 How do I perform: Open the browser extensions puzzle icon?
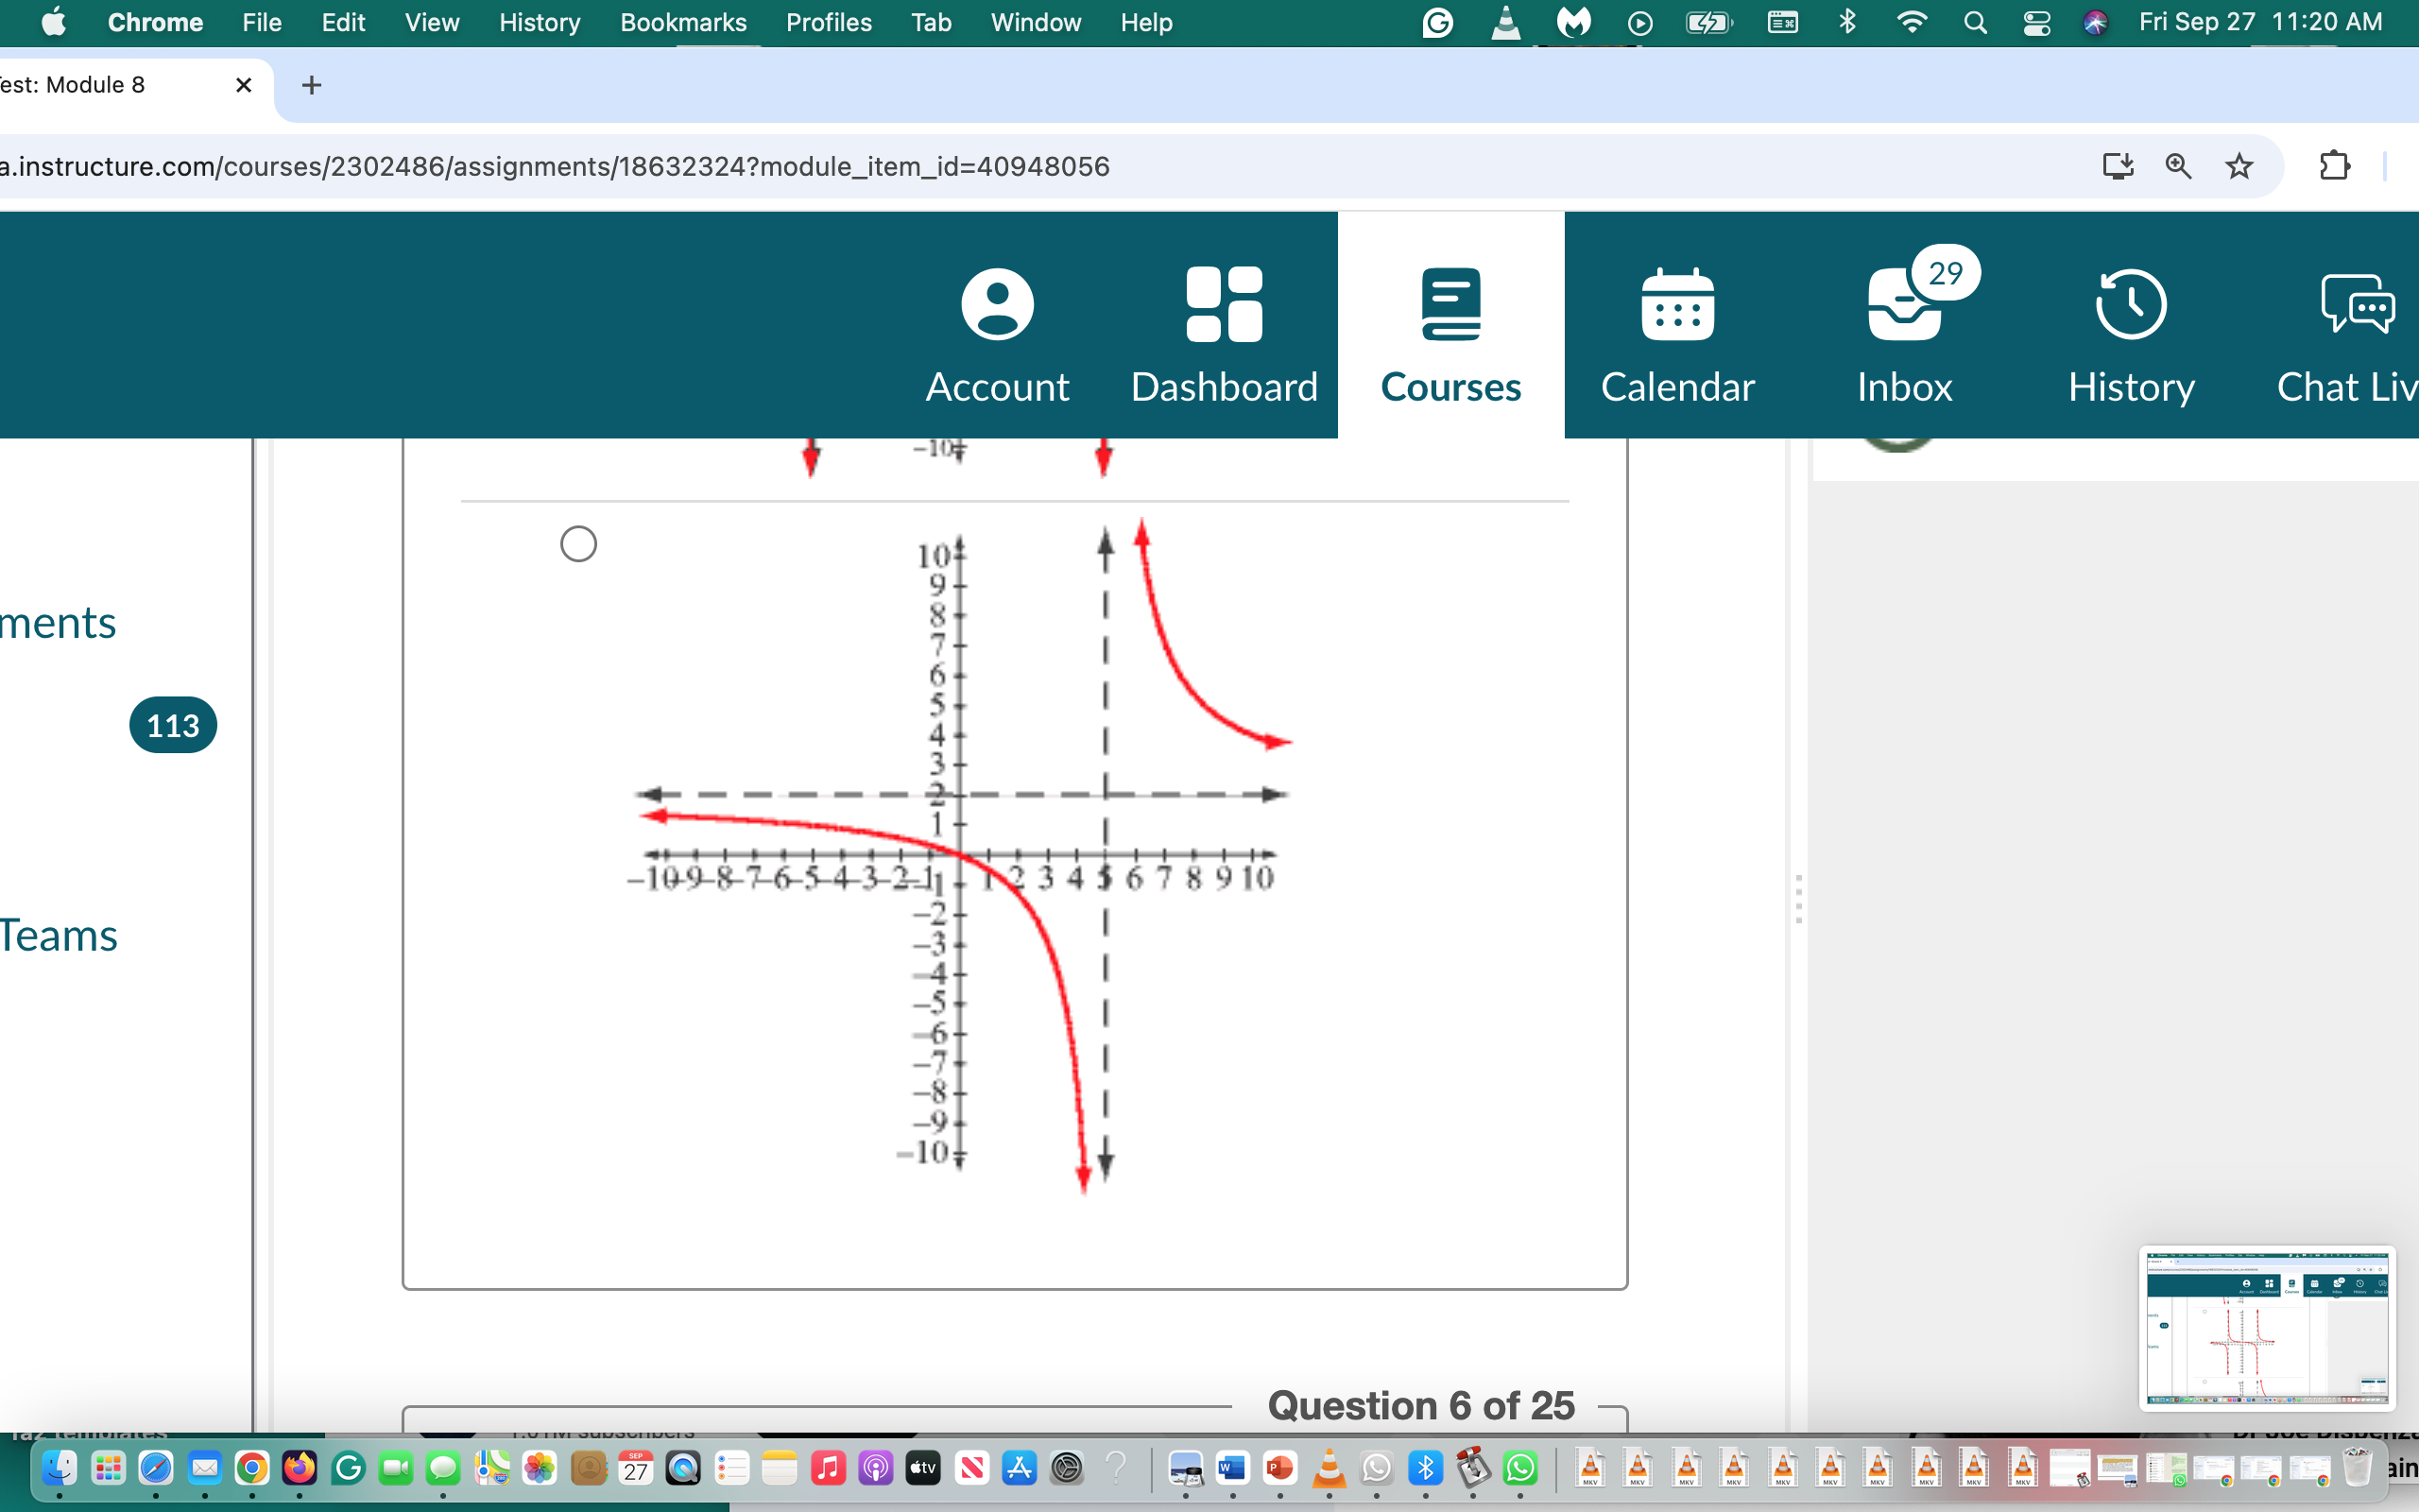(2336, 166)
